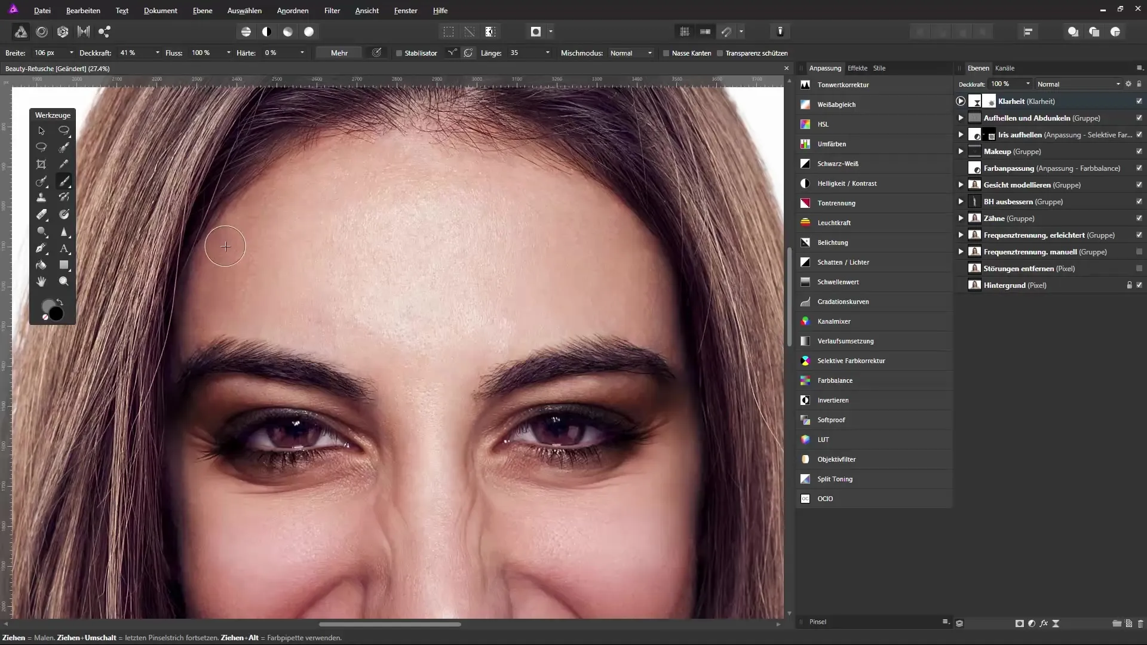1147x645 pixels.
Task: Expand the Gesicht modellieren group
Action: coord(961,185)
